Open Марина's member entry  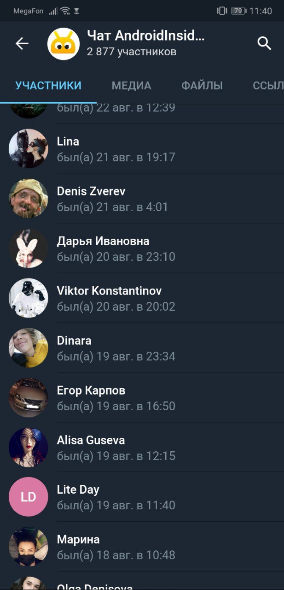tap(142, 547)
